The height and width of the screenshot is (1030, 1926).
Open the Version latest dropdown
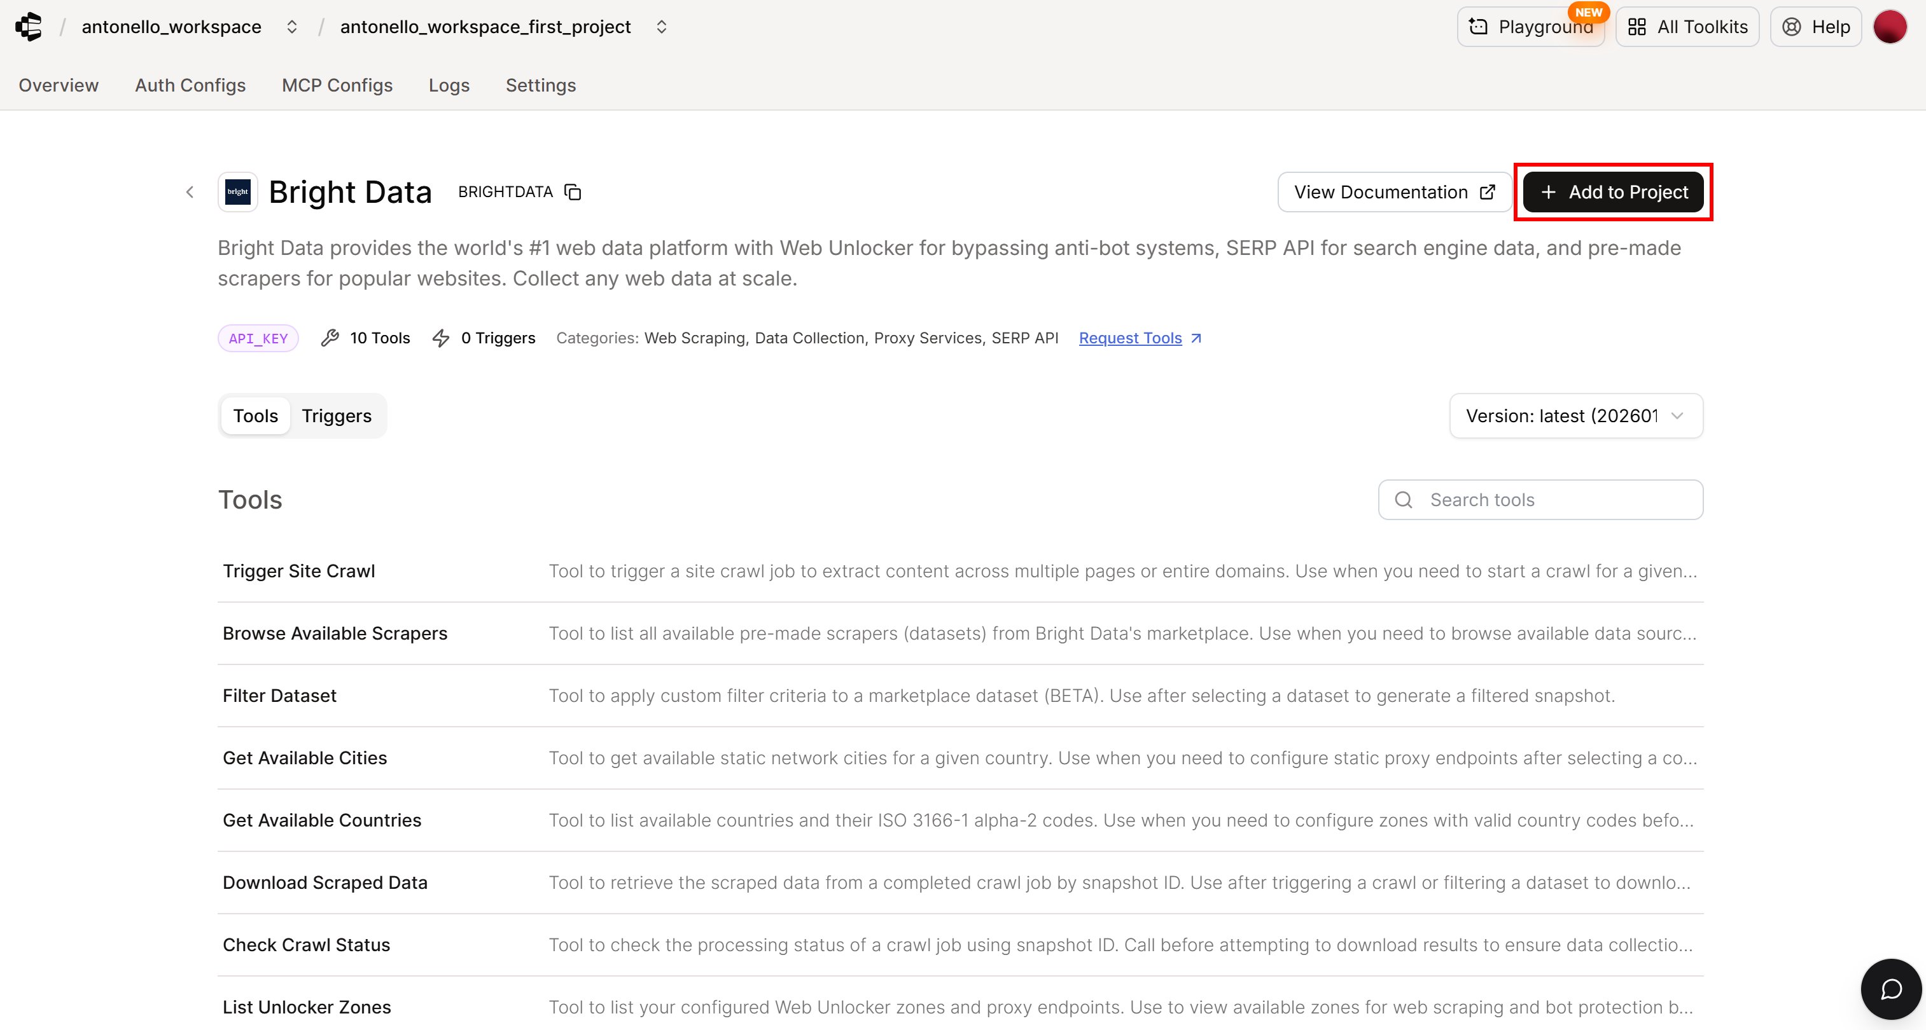point(1575,416)
